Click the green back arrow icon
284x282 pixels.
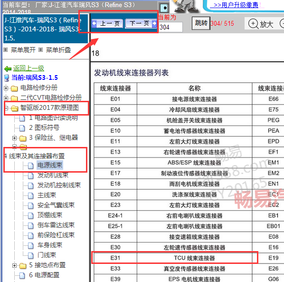(x=8, y=69)
